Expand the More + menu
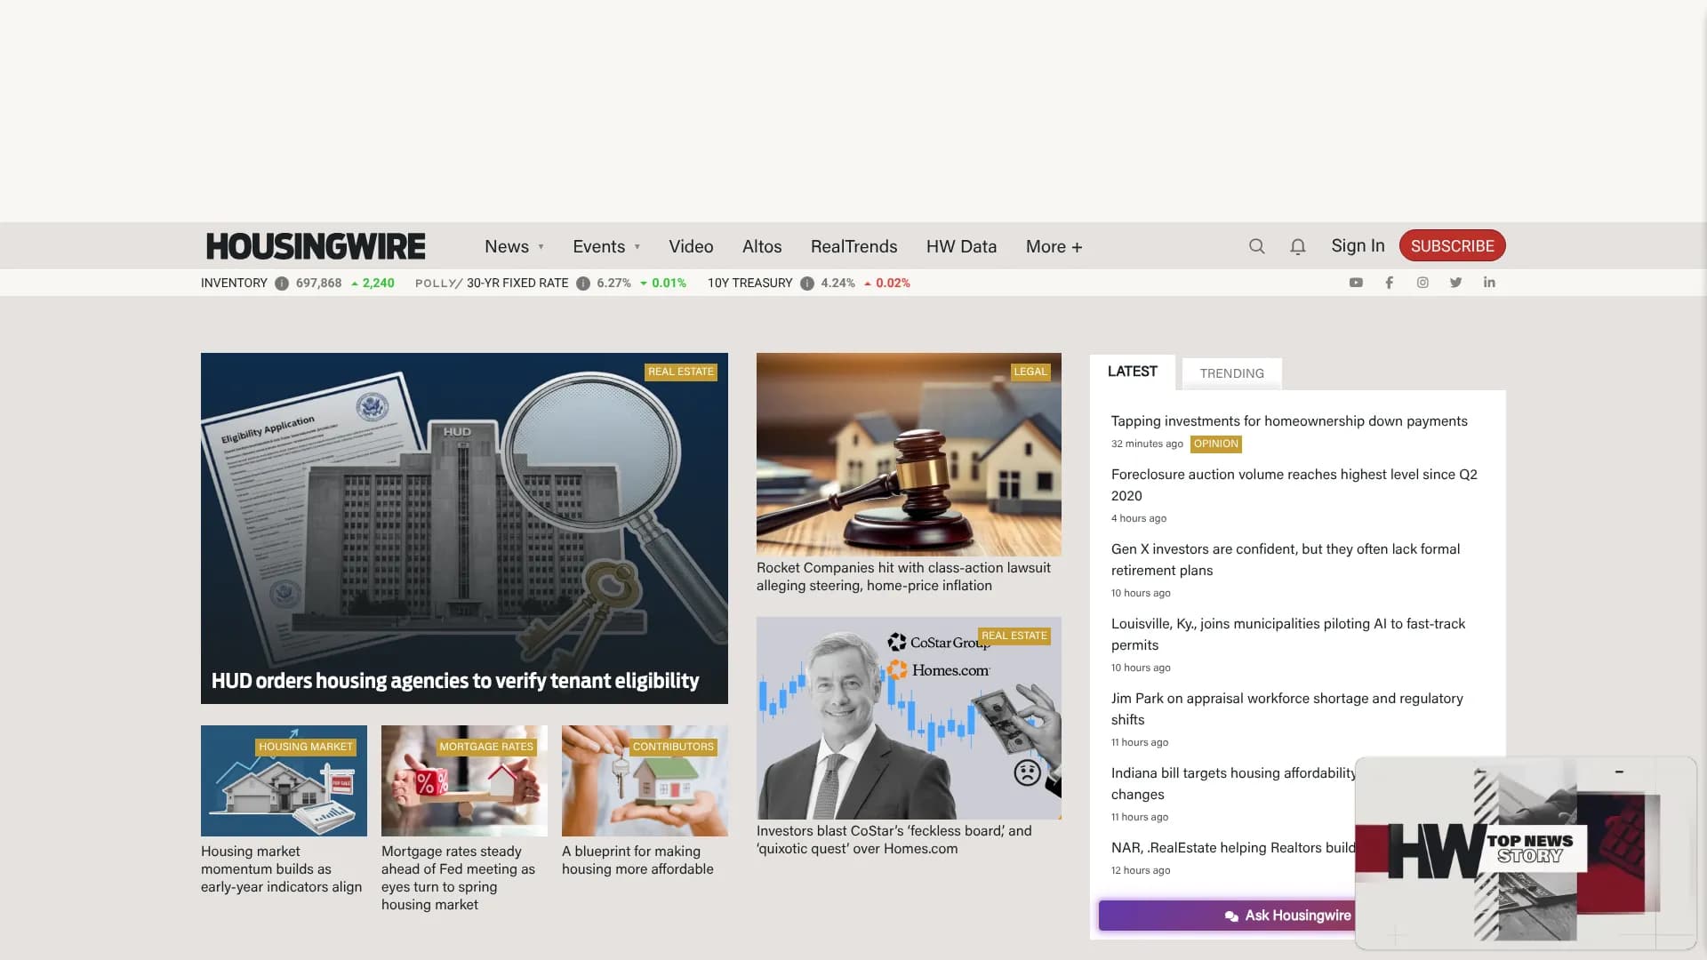Screen dimensions: 1707x960 pos(1054,247)
